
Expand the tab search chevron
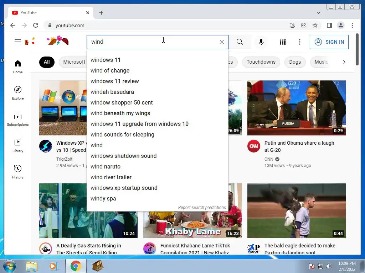[x=318, y=13]
